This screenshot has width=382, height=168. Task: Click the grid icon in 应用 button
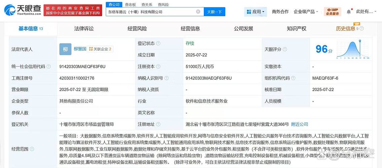point(249,12)
